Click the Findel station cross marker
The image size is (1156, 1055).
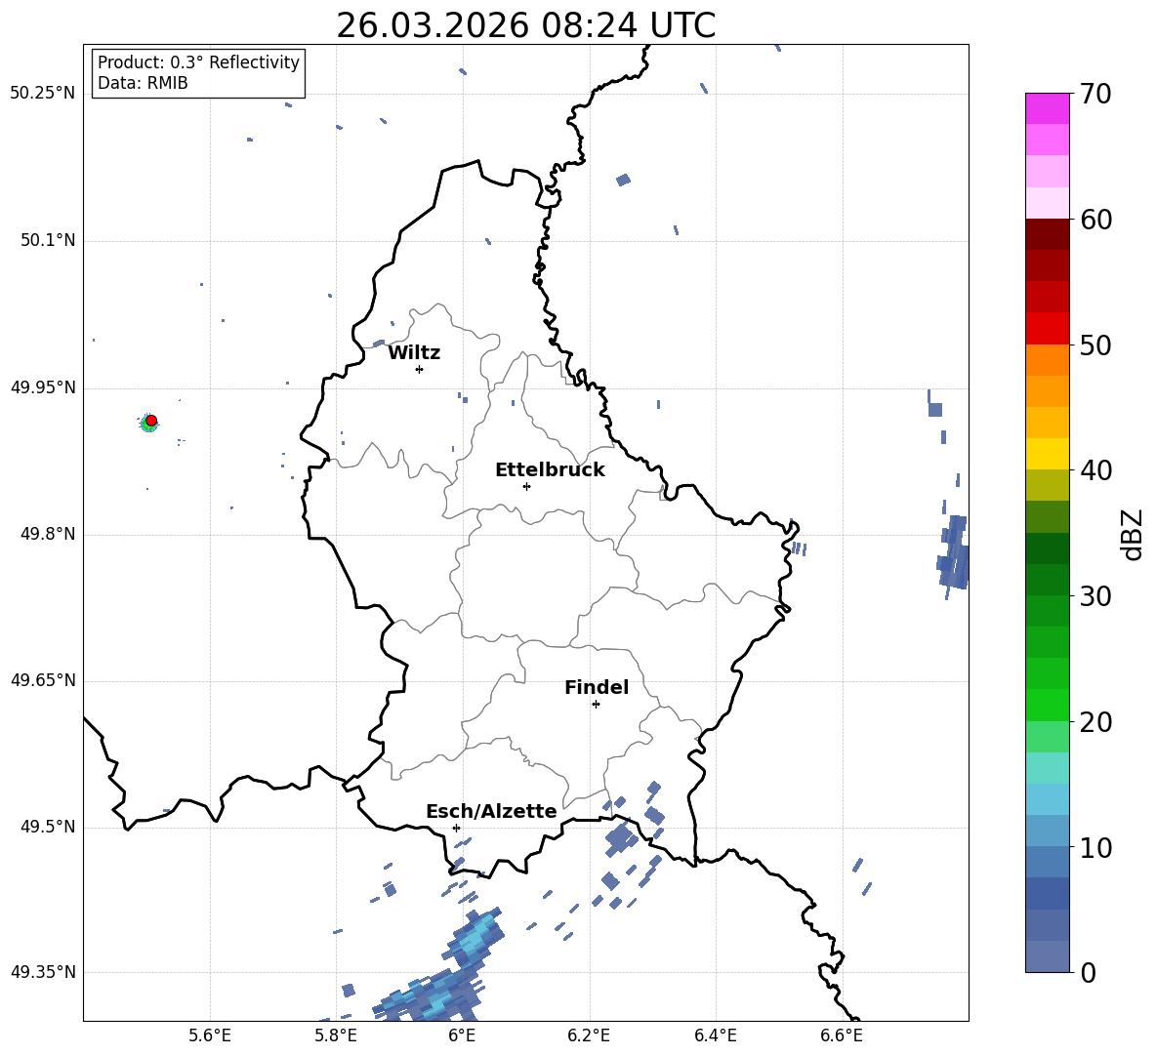(596, 705)
